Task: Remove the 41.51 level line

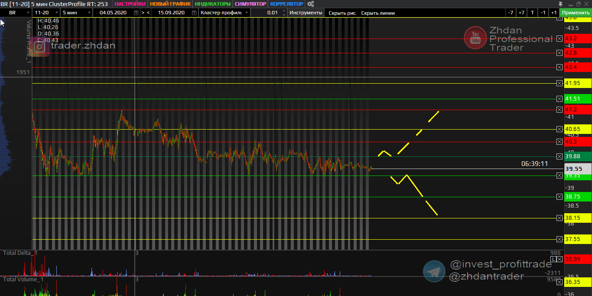Action: coord(559,99)
